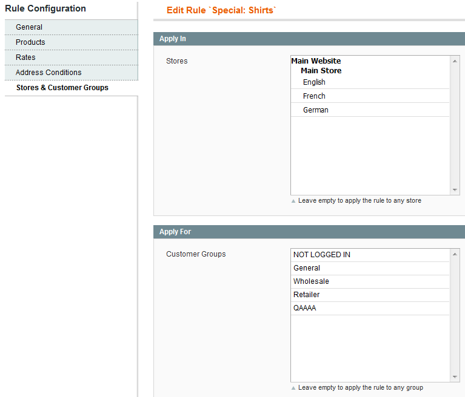Pick the Retailer customer group
Screen dimensions: 465x397
306,295
